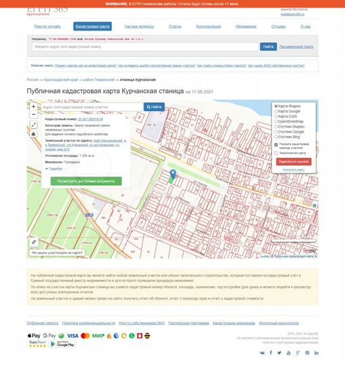Viewport: 345px width, 366px height.
Task: Select the ruler measure tool on map
Action: pyautogui.click(x=34, y=242)
